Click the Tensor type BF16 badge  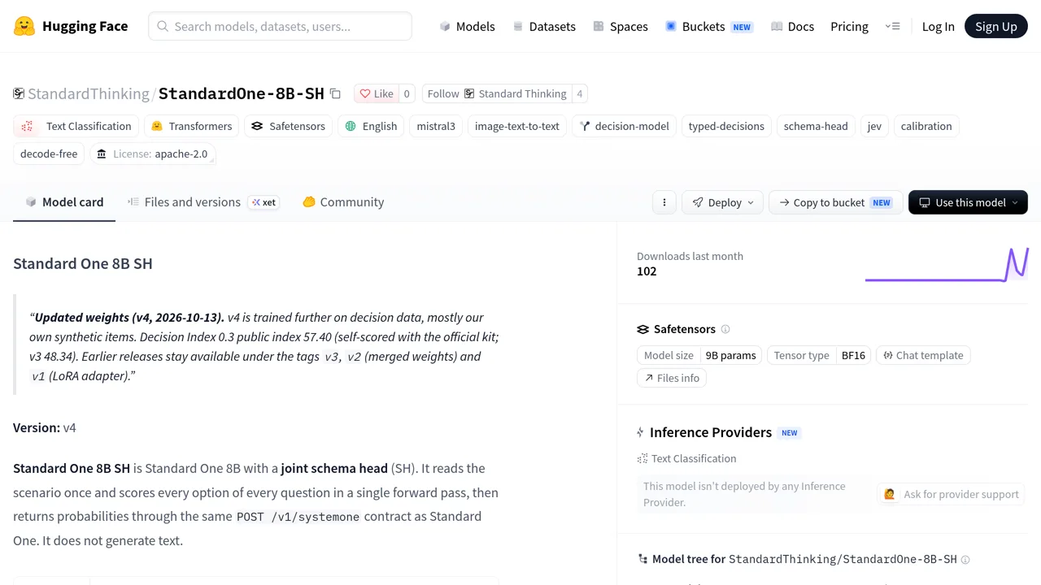click(x=819, y=355)
